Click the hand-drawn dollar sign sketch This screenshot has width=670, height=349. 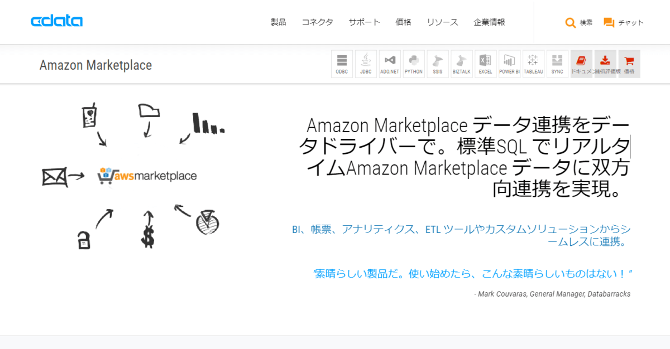coord(147,236)
